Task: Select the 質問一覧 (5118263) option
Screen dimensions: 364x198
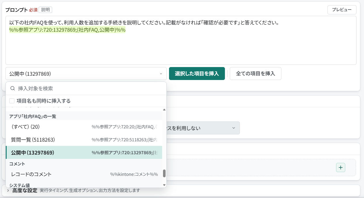Action: point(84,140)
